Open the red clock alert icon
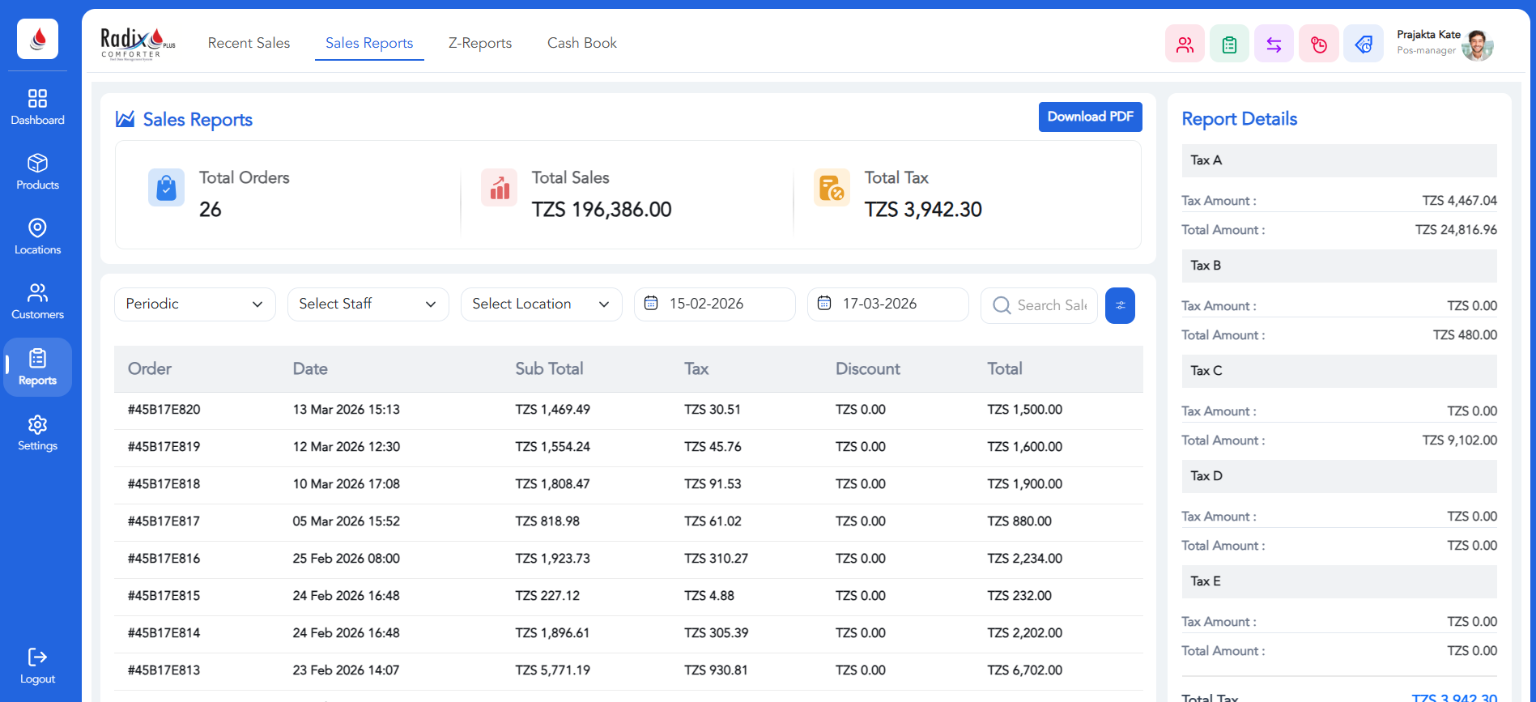Image resolution: width=1536 pixels, height=702 pixels. coord(1318,45)
